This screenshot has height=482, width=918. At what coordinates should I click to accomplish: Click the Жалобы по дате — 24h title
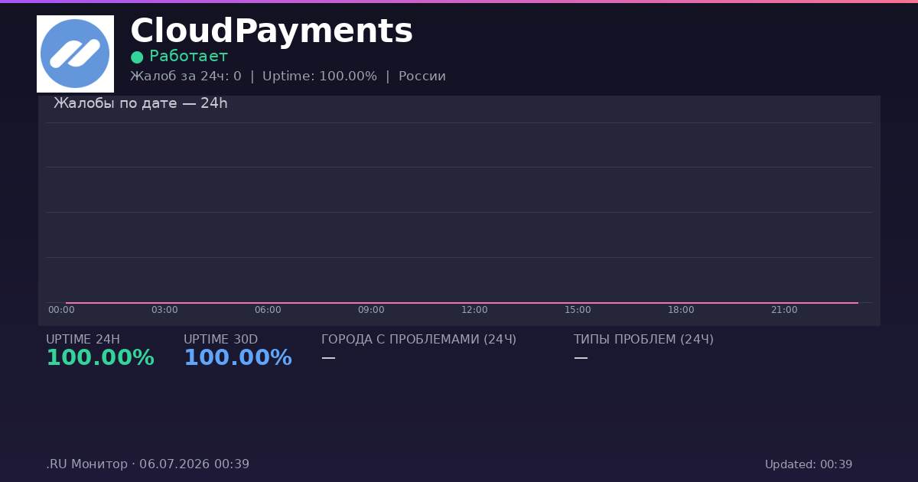tap(141, 103)
